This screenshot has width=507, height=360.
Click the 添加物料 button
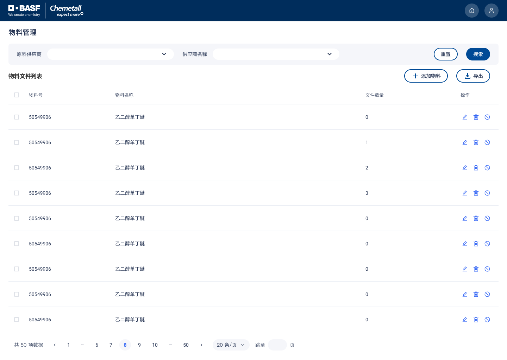tap(426, 76)
